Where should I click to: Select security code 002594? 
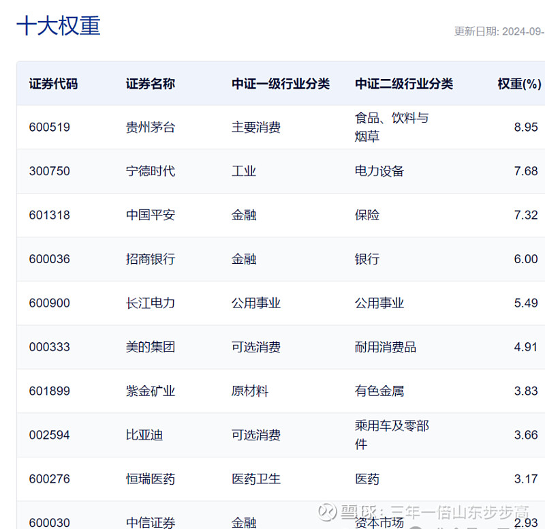pos(49,435)
